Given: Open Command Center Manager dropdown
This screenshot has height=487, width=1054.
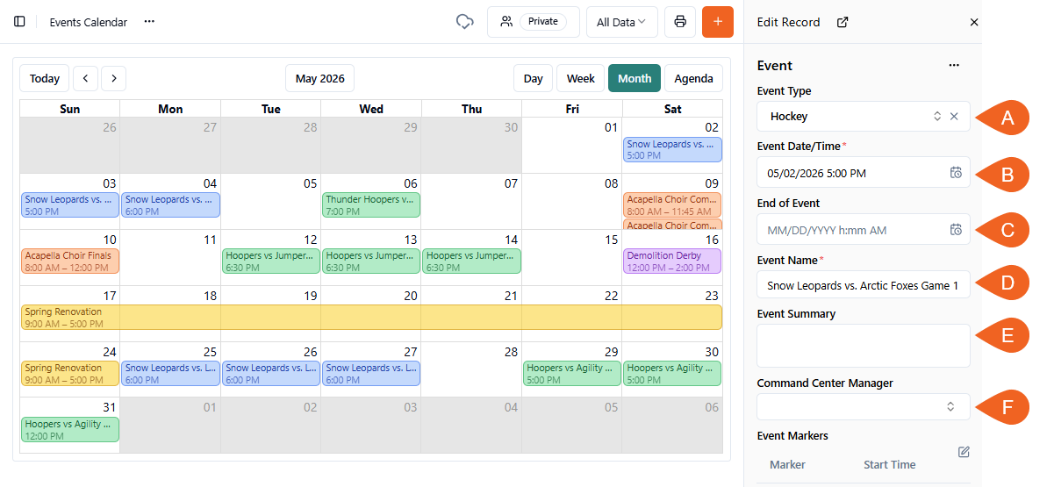Looking at the screenshot, I should (864, 406).
